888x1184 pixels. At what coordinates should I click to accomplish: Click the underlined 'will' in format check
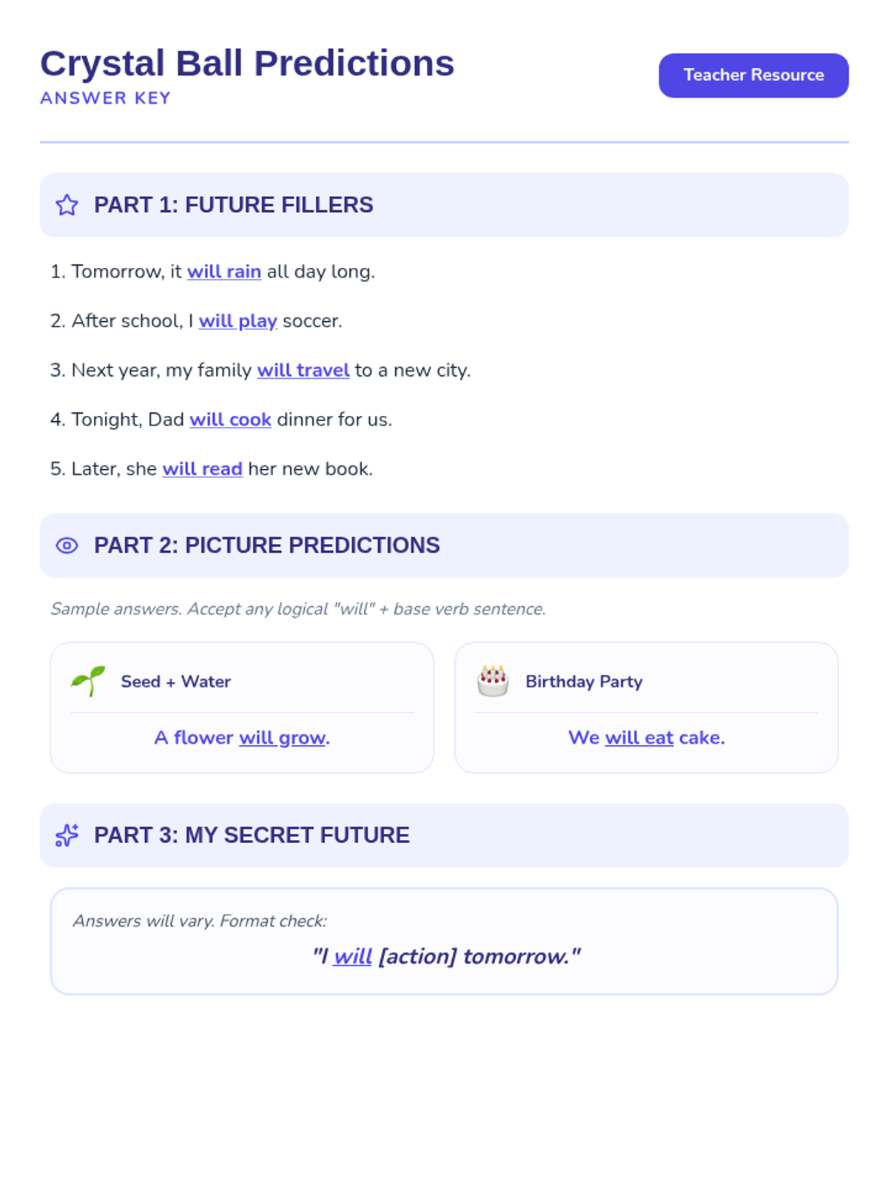[352, 956]
